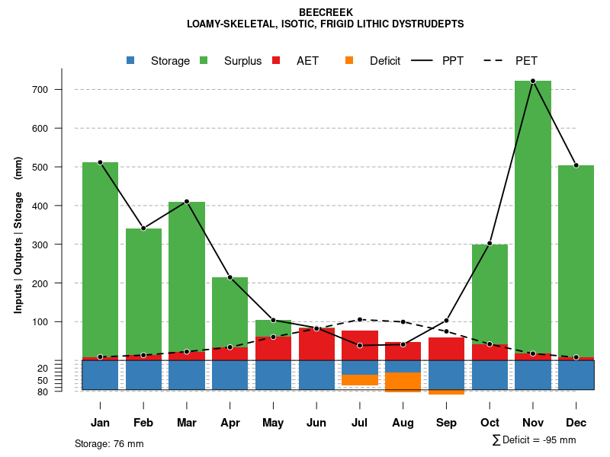Click the green Surplus legend swatch
This screenshot has width=610, height=457.
coord(204,60)
